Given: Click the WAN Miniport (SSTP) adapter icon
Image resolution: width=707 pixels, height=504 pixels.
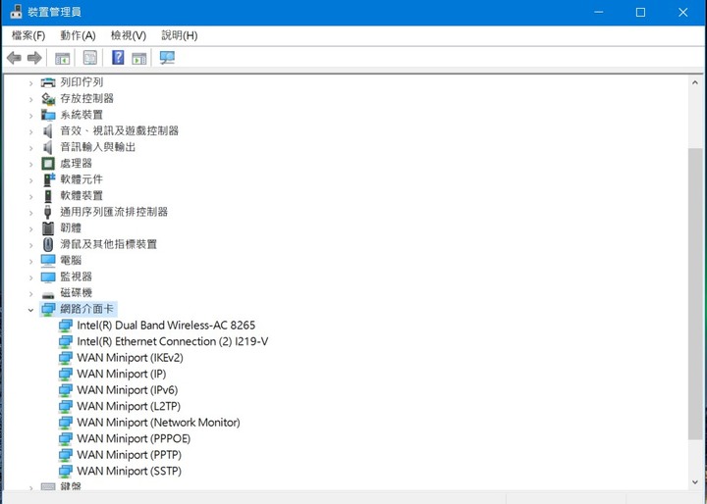Looking at the screenshot, I should (66, 472).
